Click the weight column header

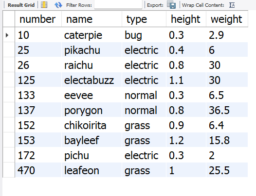click(227, 19)
